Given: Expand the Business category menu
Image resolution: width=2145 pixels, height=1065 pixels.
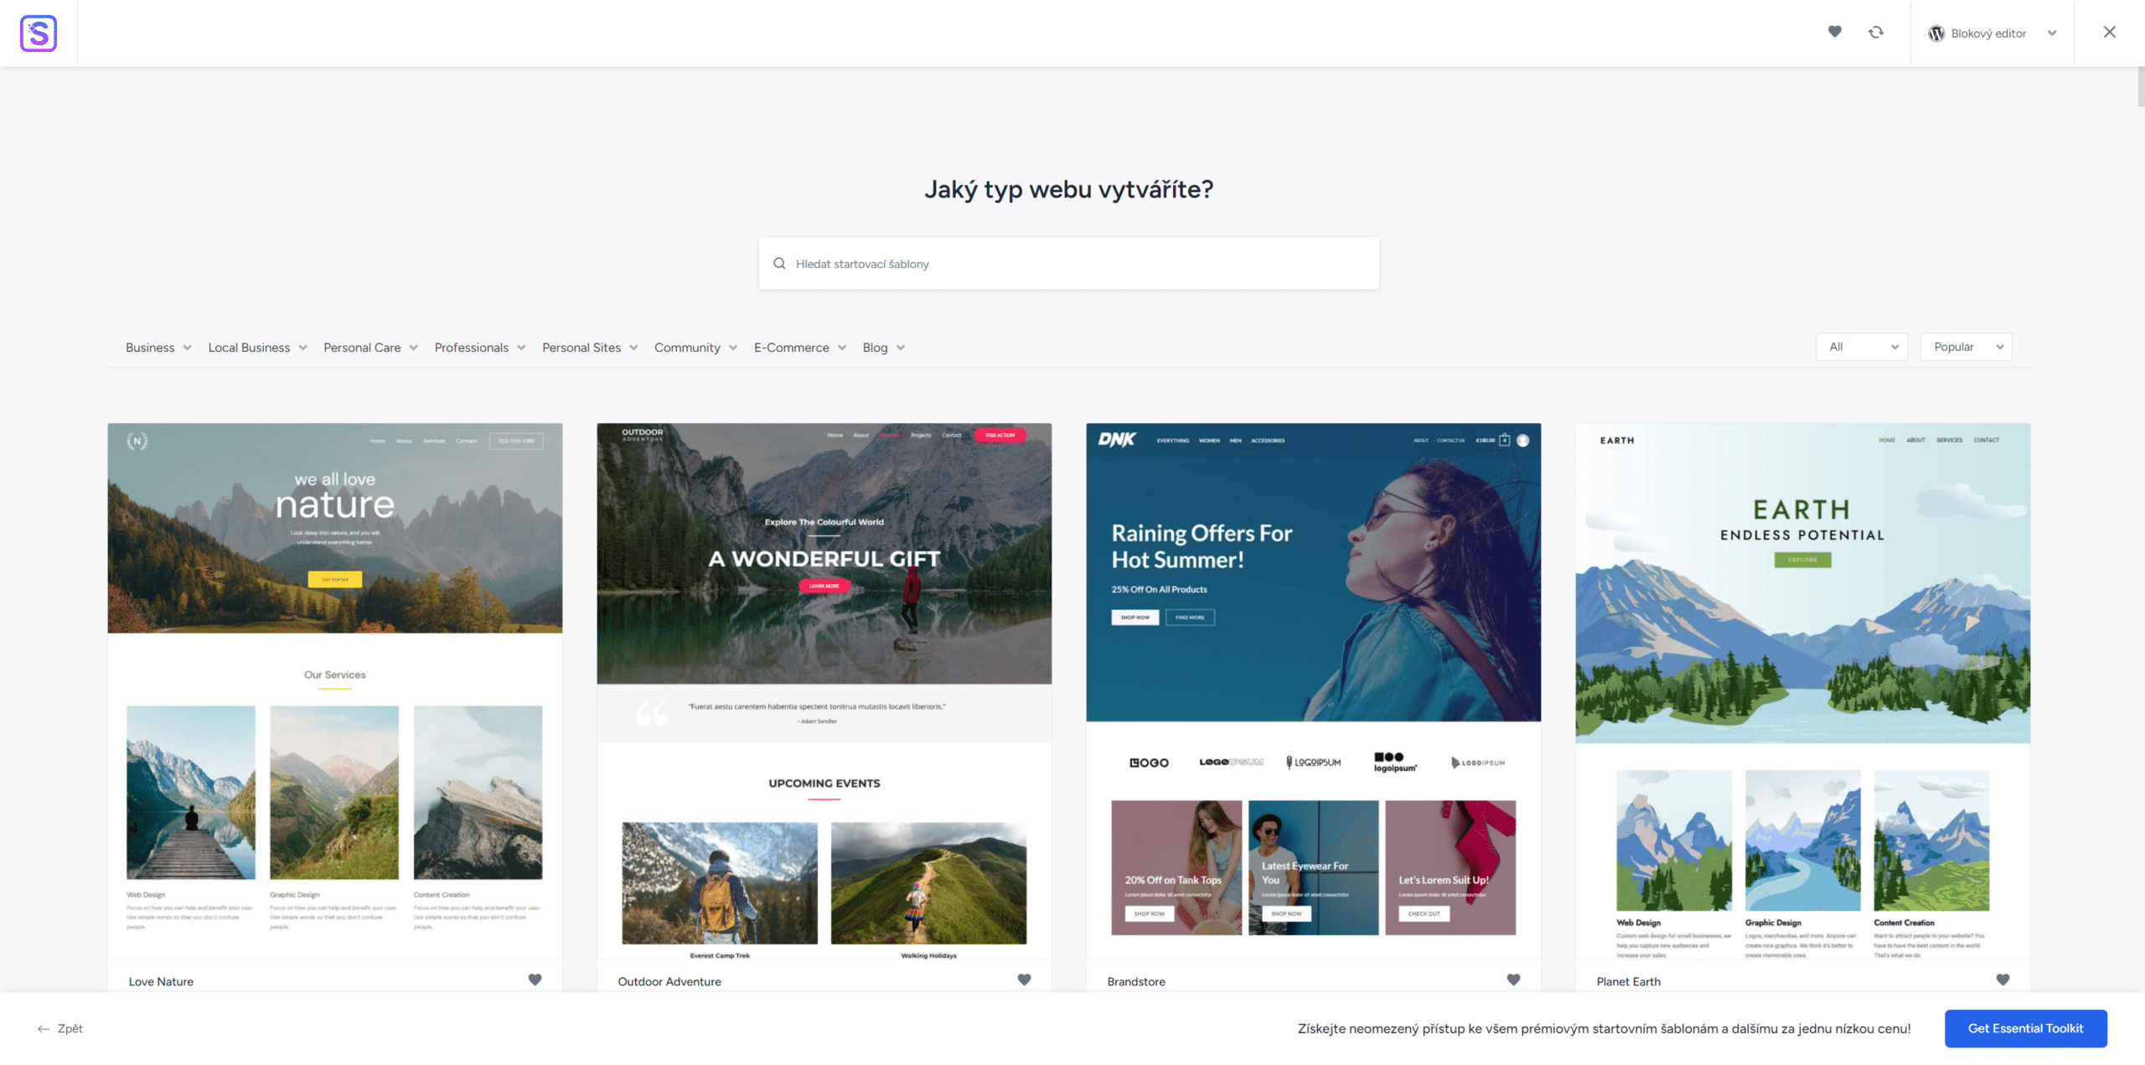Looking at the screenshot, I should (x=158, y=347).
